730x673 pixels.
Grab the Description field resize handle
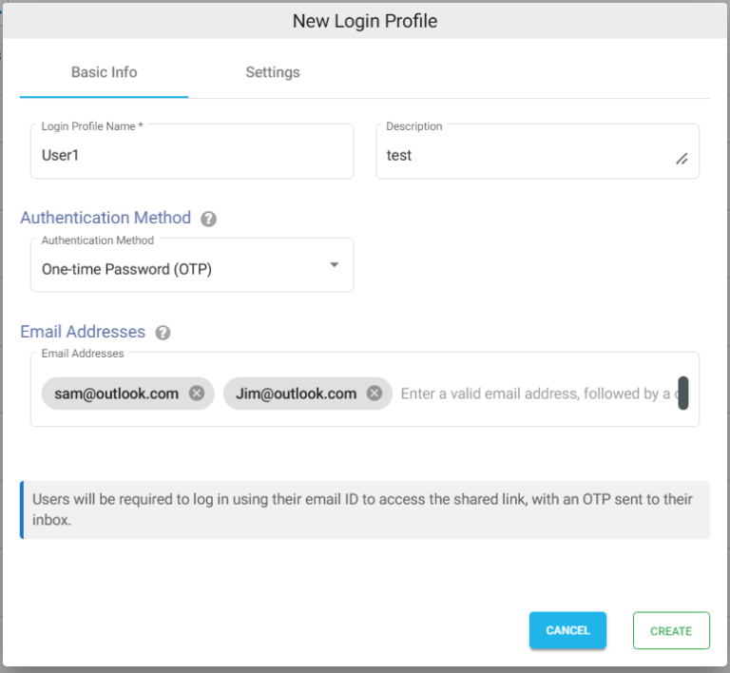tap(682, 159)
